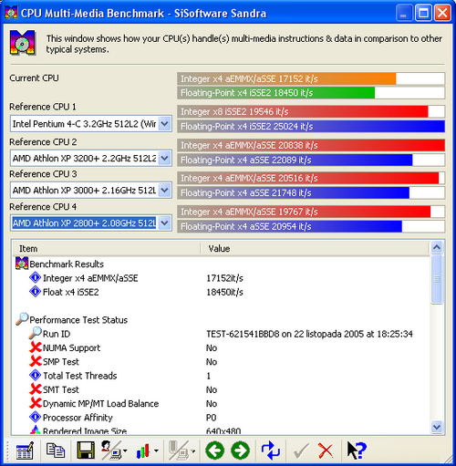Click the multi-media benchmark icon beside description
The image size is (456, 466).
23,43
